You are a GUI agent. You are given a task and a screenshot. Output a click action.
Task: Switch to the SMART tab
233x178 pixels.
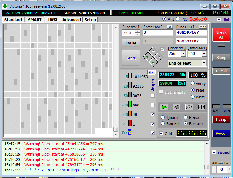tap(35, 20)
